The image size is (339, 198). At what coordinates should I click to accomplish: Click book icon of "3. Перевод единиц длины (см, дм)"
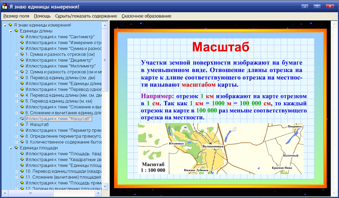coord(22,78)
